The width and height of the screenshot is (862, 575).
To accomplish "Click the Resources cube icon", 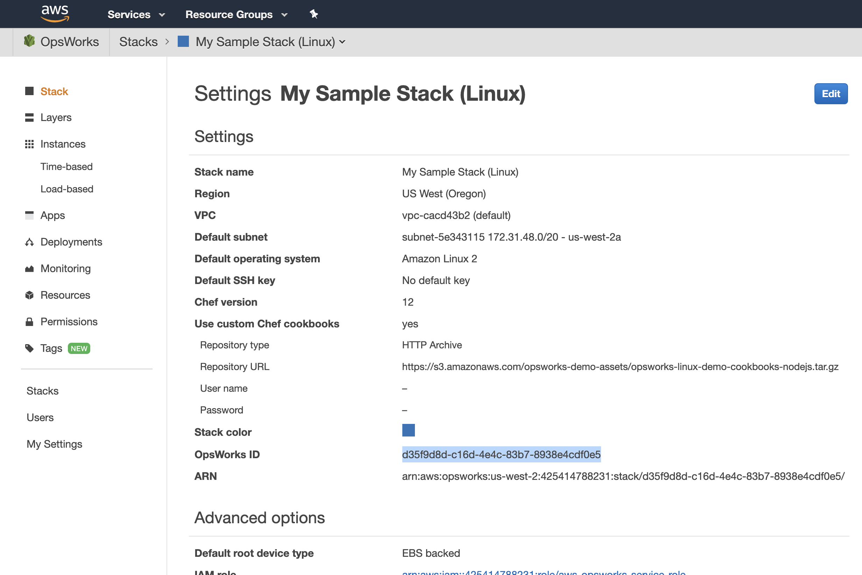I will coord(29,295).
